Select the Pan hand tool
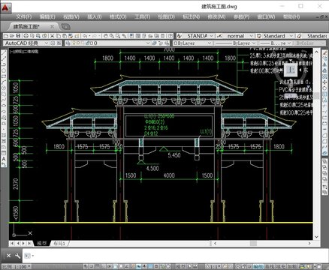This screenshot has width=329, height=270. 106,36
